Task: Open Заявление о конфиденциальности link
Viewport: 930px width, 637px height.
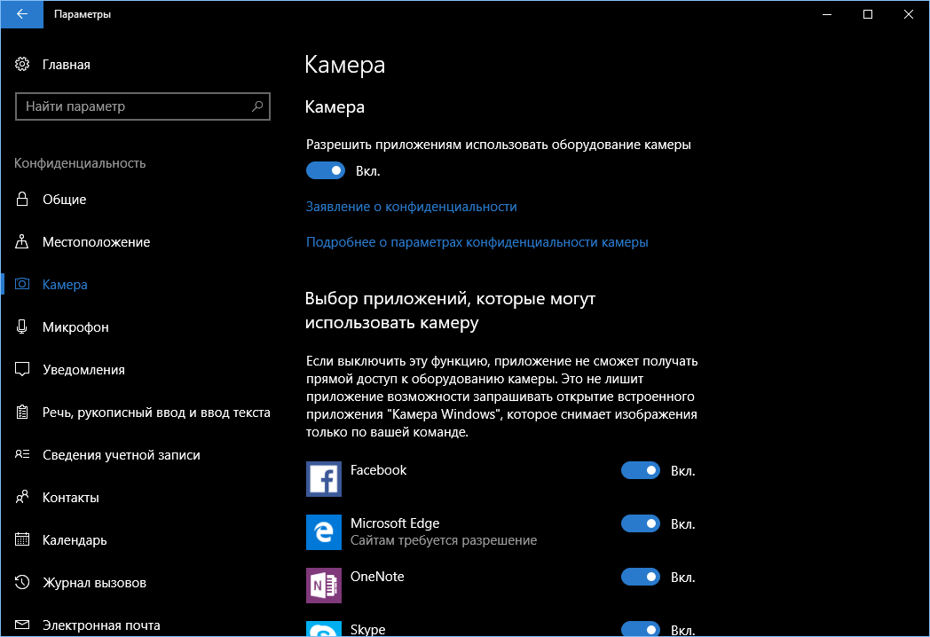Action: click(x=412, y=206)
